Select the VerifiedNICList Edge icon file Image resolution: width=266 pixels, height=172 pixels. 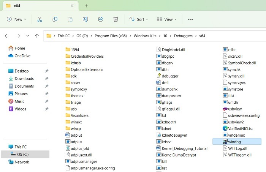[225, 128]
